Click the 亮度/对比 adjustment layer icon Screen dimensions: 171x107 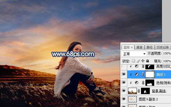(x=137, y=66)
